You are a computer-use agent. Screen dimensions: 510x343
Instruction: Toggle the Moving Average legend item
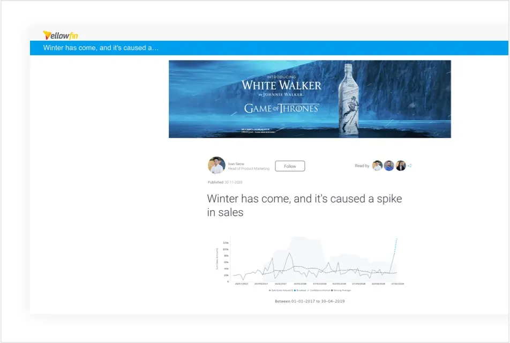point(341,290)
